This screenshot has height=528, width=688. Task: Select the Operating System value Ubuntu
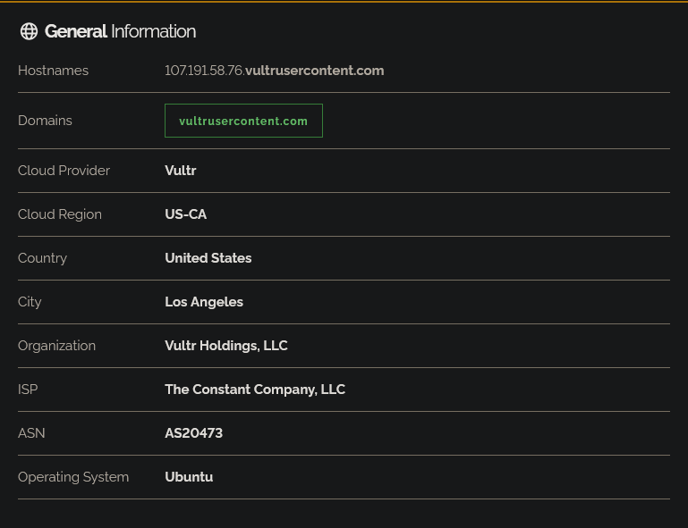189,477
